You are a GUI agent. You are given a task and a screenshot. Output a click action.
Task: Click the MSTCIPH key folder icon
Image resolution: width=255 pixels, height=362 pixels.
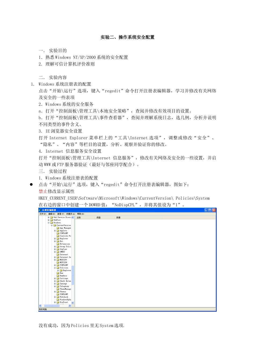pos(58,262)
